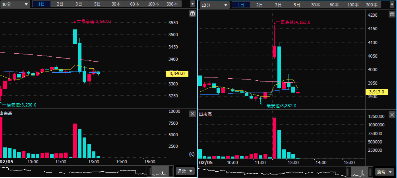Click the lock icon on the left chart
The image size is (397, 178).
click(x=192, y=14)
